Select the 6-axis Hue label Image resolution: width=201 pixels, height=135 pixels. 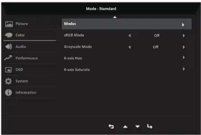[x=73, y=58]
